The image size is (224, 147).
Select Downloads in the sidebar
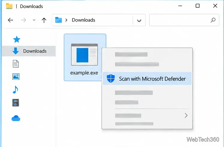click(29, 51)
